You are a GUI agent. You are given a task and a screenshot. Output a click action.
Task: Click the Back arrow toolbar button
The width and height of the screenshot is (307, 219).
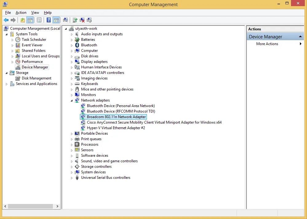(x=6, y=20)
